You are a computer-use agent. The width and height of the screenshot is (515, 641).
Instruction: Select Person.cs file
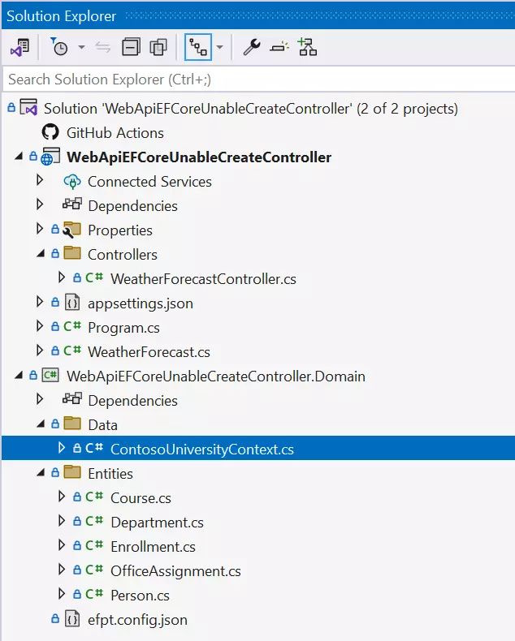click(140, 596)
